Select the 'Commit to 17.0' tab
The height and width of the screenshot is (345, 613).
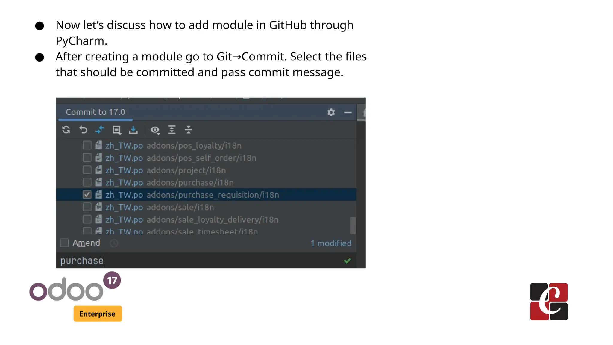click(95, 112)
